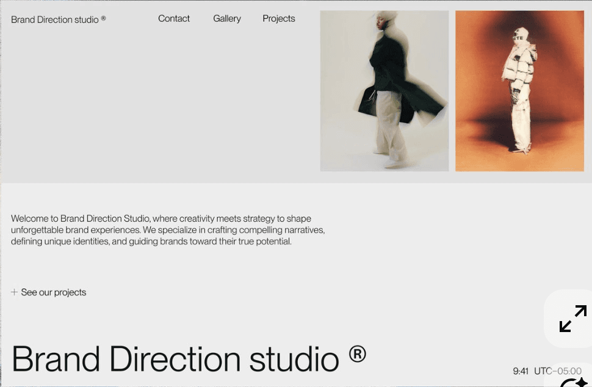The height and width of the screenshot is (387, 592).
Task: Click the UTC−05:00 timezone label
Action: (558, 371)
